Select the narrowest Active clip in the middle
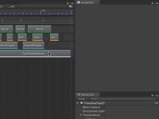159x119 pixels. [x=21, y=29]
